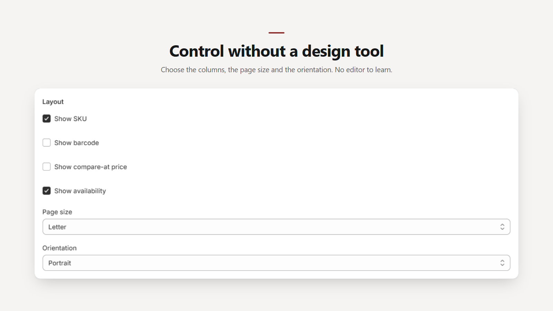This screenshot has width=553, height=311.
Task: Uncheck the Show SKU checkbox
Action: (x=47, y=119)
